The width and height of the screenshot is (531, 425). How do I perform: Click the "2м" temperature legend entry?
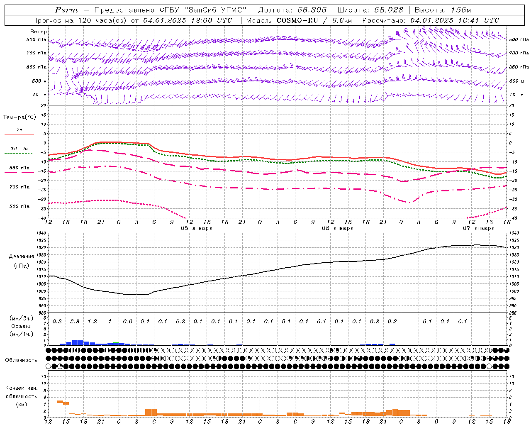point(19,129)
